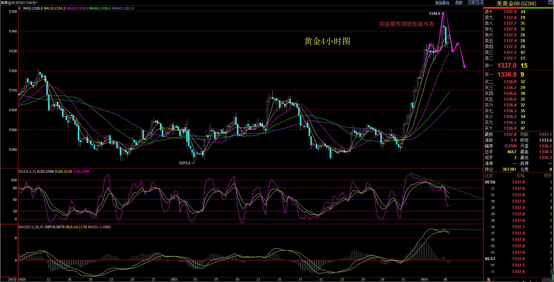Click the MA60:1302.0 indicator label
Viewport: 554px width, 282px height.
pos(123,8)
